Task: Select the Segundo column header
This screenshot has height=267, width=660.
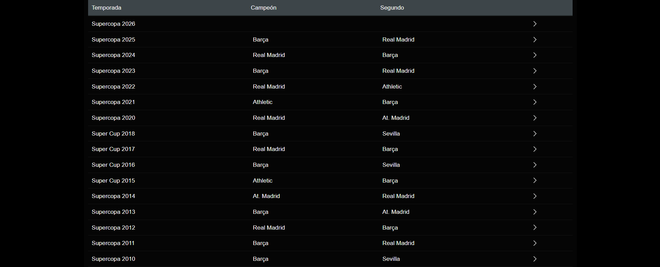Action: pyautogui.click(x=392, y=8)
